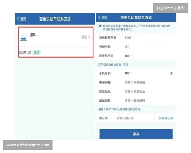Select the 原手机号码 value 186*
191x153 pixels.
pos(128,56)
